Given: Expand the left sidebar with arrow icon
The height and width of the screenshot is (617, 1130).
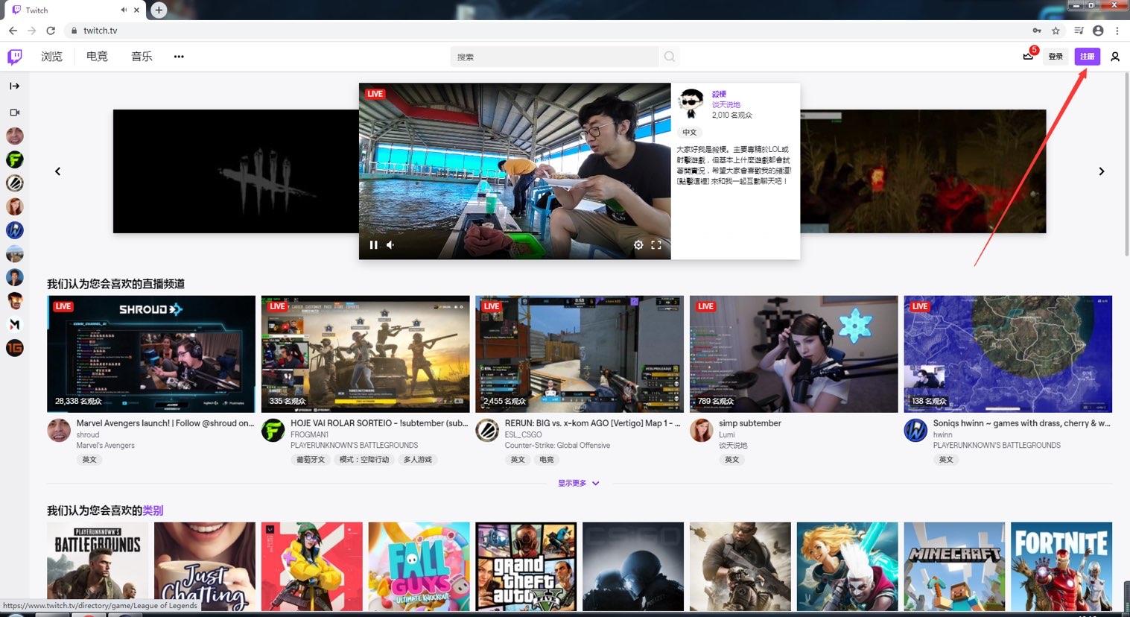Looking at the screenshot, I should (x=14, y=86).
